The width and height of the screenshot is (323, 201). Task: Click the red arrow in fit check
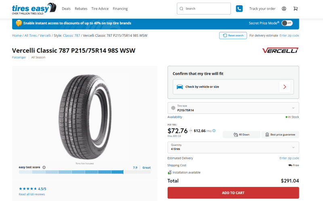284,86
